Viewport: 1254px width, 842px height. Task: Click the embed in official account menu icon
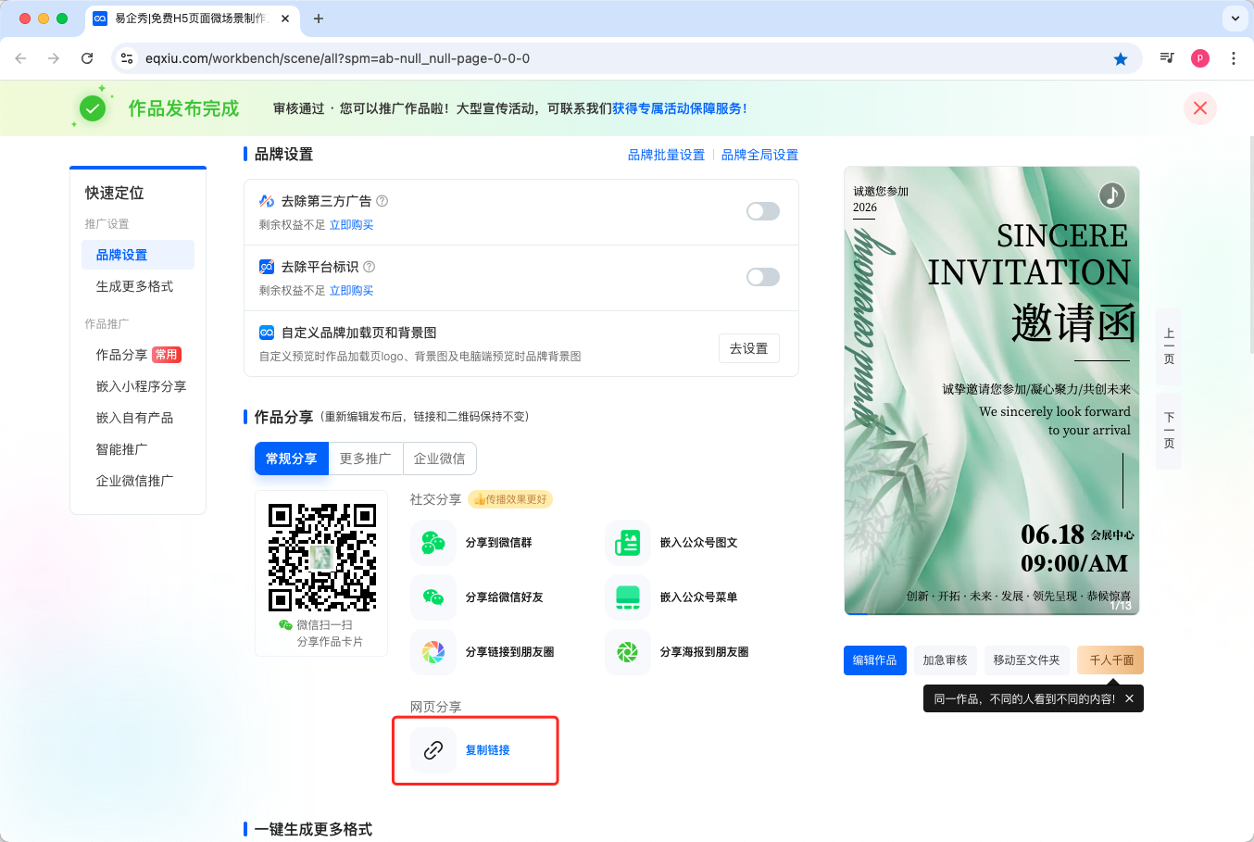point(628,597)
